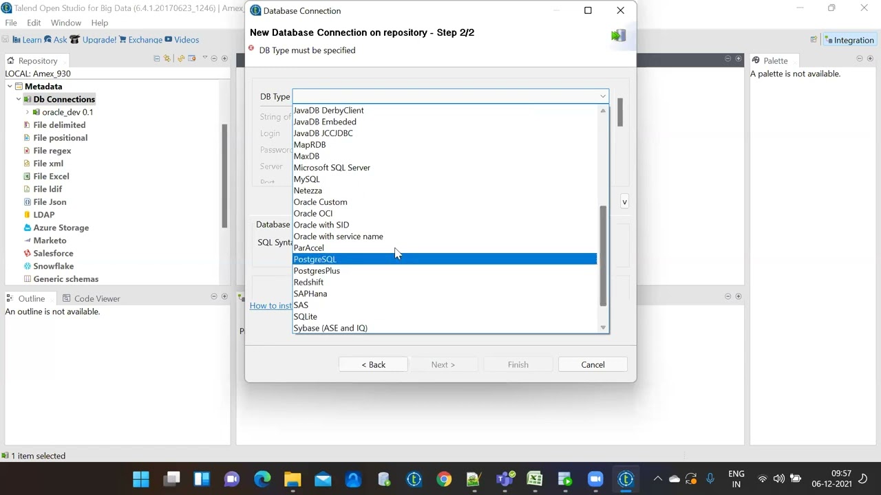The width and height of the screenshot is (881, 495).
Task: Click the How to install link
Action: [x=270, y=305]
